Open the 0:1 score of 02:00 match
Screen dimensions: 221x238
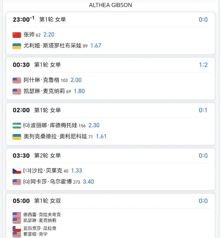203,110
